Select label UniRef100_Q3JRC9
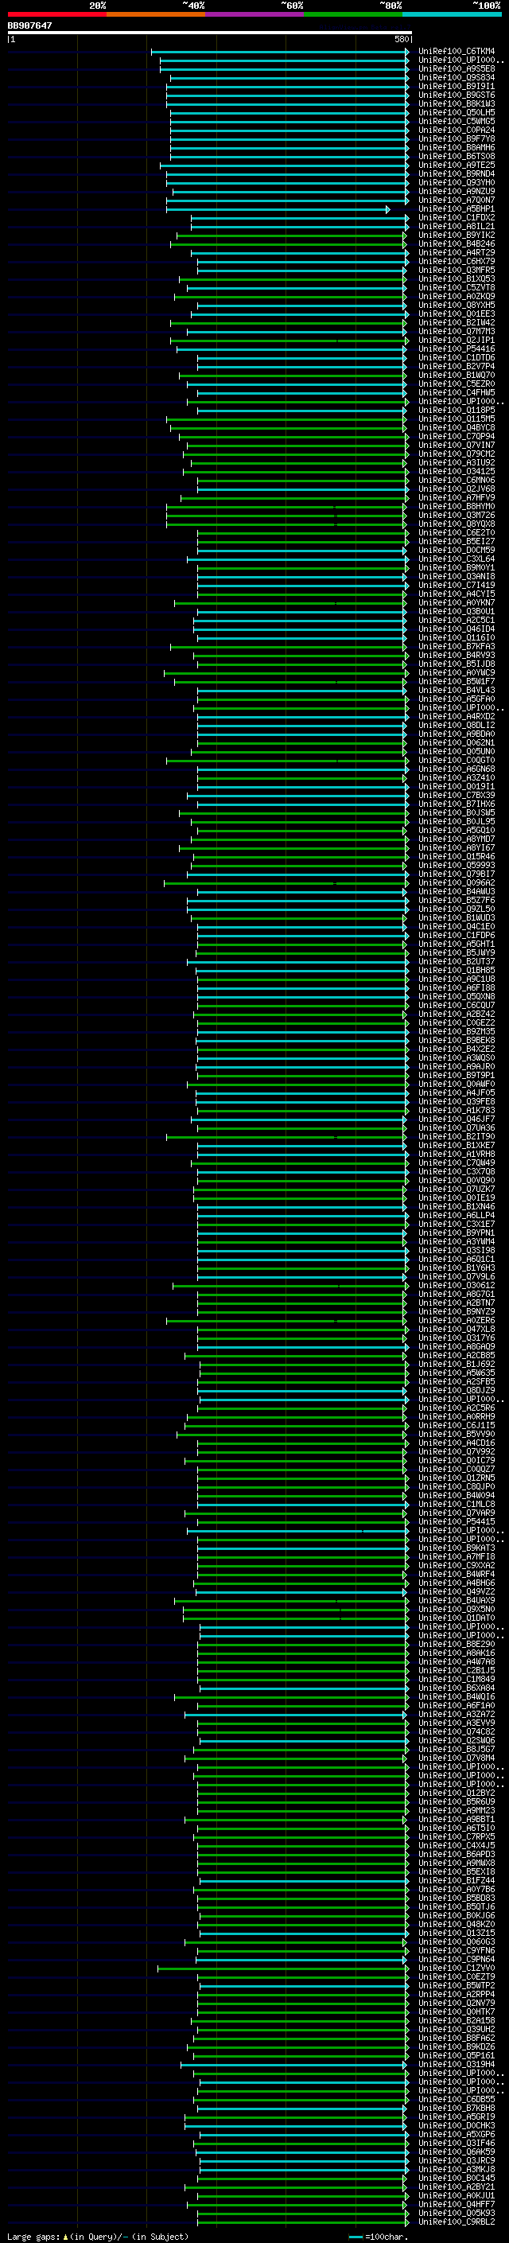This screenshot has width=509, height=2243. (x=456, y=2161)
